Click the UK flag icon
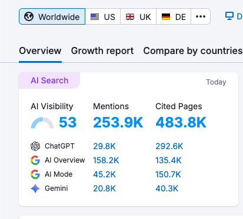This screenshot has width=243, height=219. tap(130, 16)
